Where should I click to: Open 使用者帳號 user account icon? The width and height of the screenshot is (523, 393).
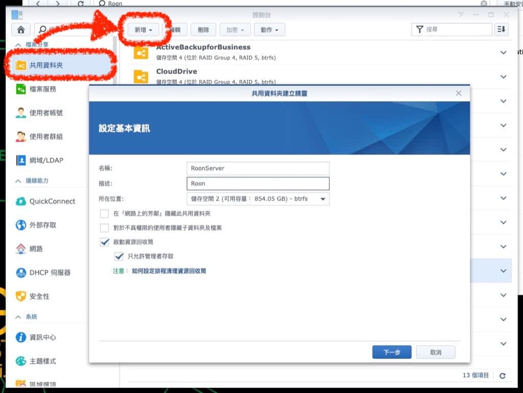click(21, 113)
